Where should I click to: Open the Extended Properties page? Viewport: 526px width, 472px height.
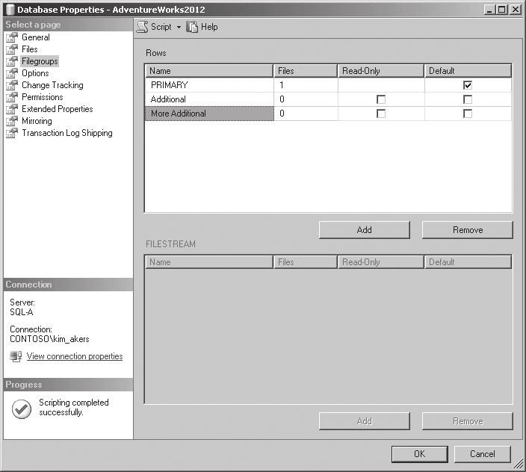[x=57, y=109]
